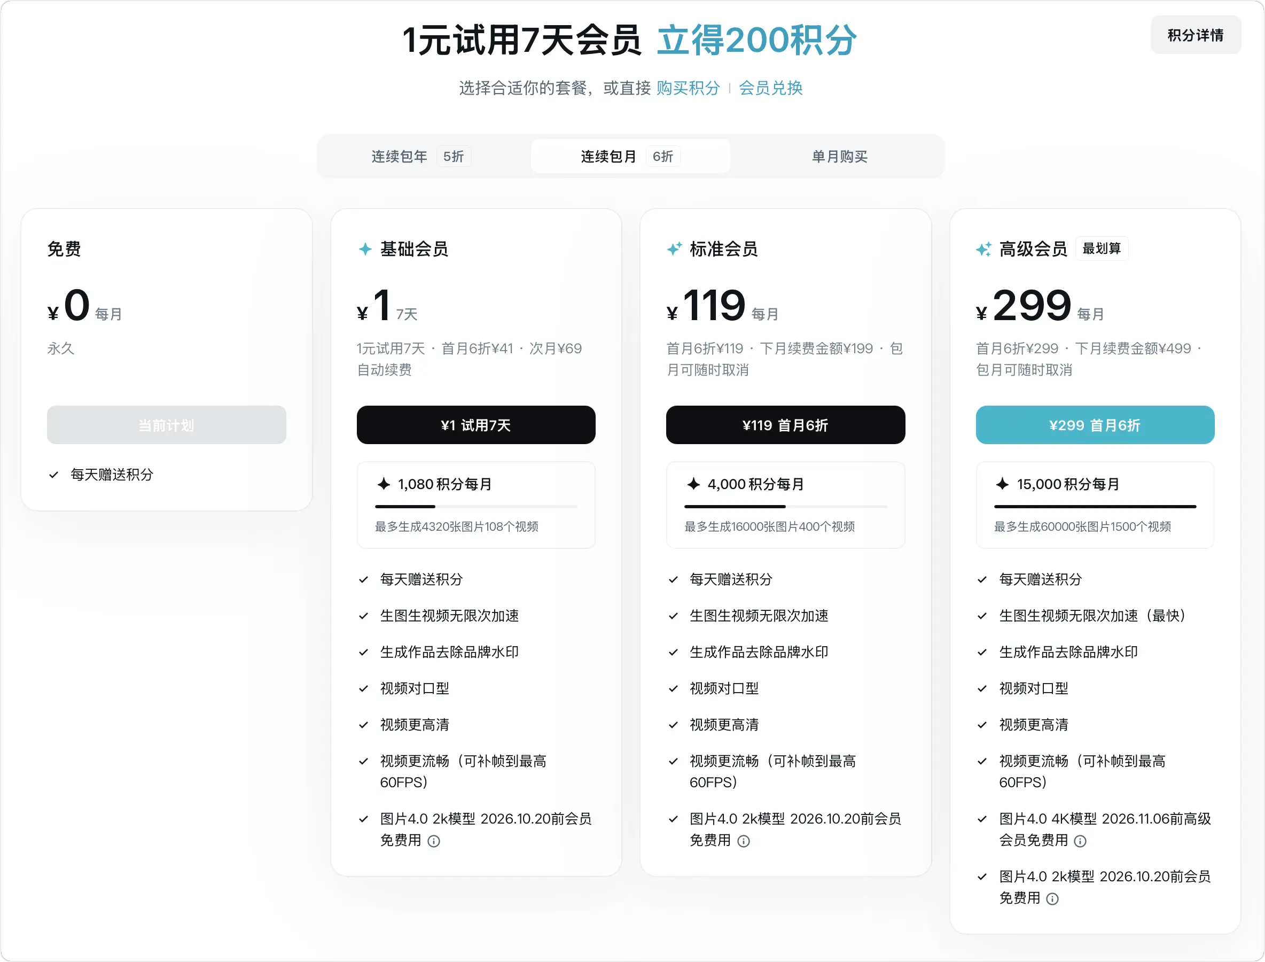Click the ¥299 每月 price
Image resolution: width=1265 pixels, height=962 pixels.
[x=1040, y=305]
